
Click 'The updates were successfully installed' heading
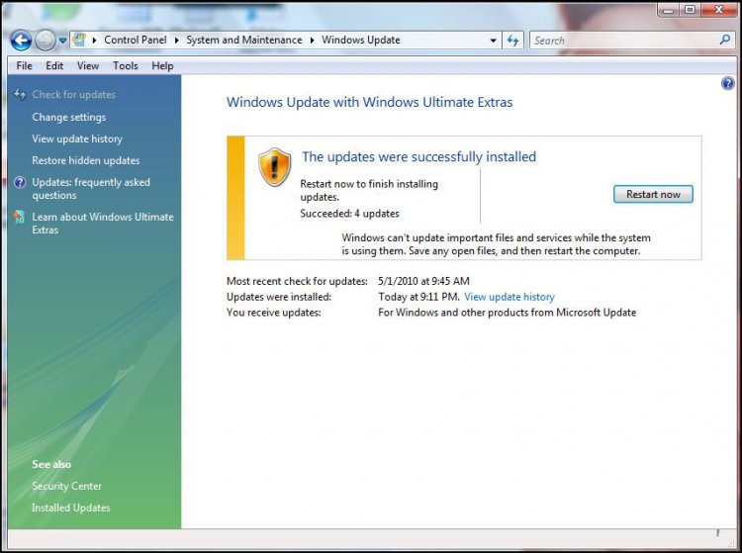419,156
